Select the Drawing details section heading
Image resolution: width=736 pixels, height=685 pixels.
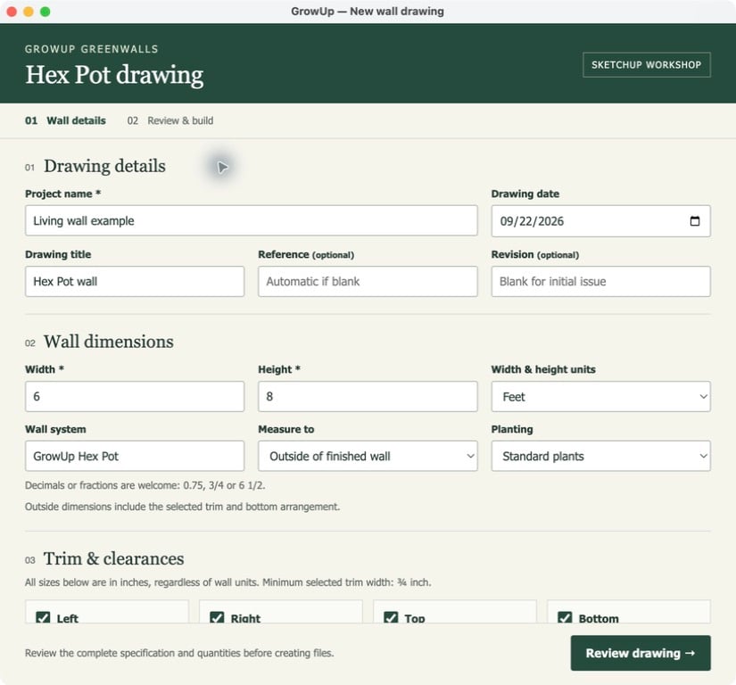[104, 166]
